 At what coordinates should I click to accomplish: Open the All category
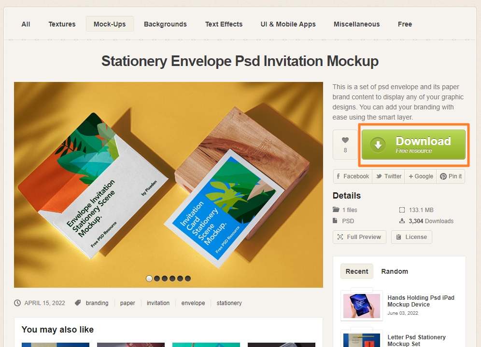[x=26, y=24]
